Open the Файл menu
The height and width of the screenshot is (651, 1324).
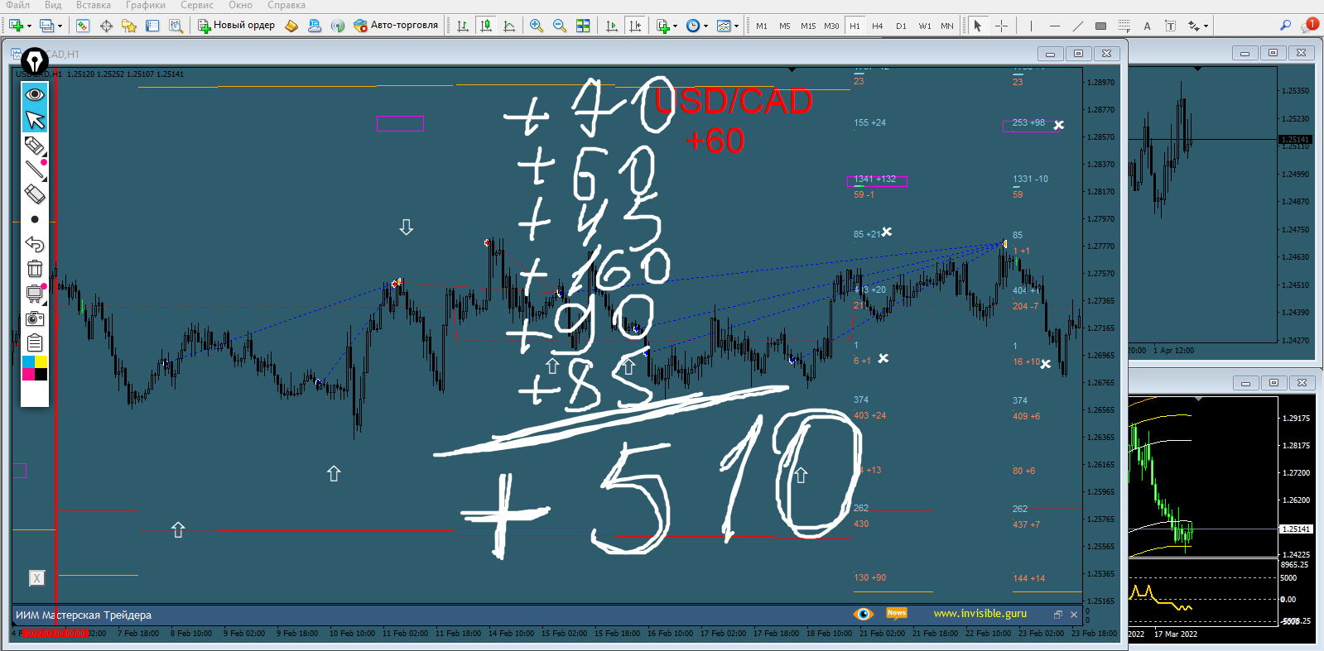click(x=17, y=5)
